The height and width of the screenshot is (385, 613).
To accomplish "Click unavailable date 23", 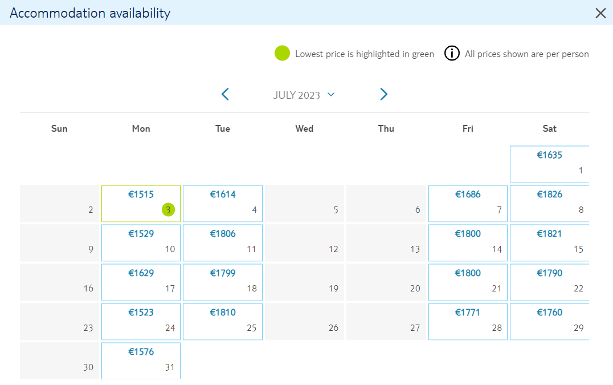I will pyautogui.click(x=59, y=322).
